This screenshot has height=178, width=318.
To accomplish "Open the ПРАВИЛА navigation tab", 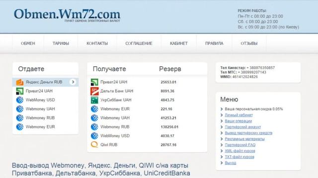I will (x=214, y=44).
